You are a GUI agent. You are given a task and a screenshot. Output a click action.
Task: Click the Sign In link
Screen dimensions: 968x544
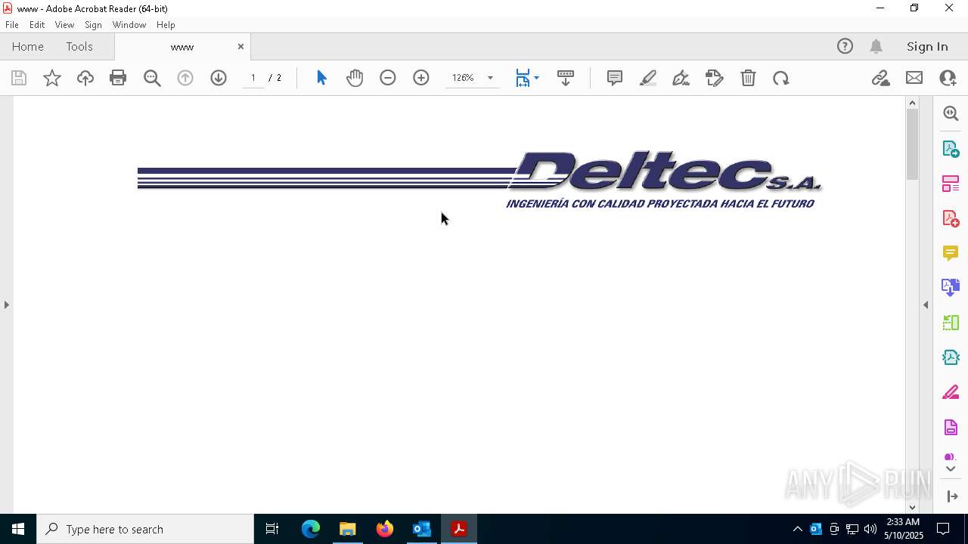(927, 46)
